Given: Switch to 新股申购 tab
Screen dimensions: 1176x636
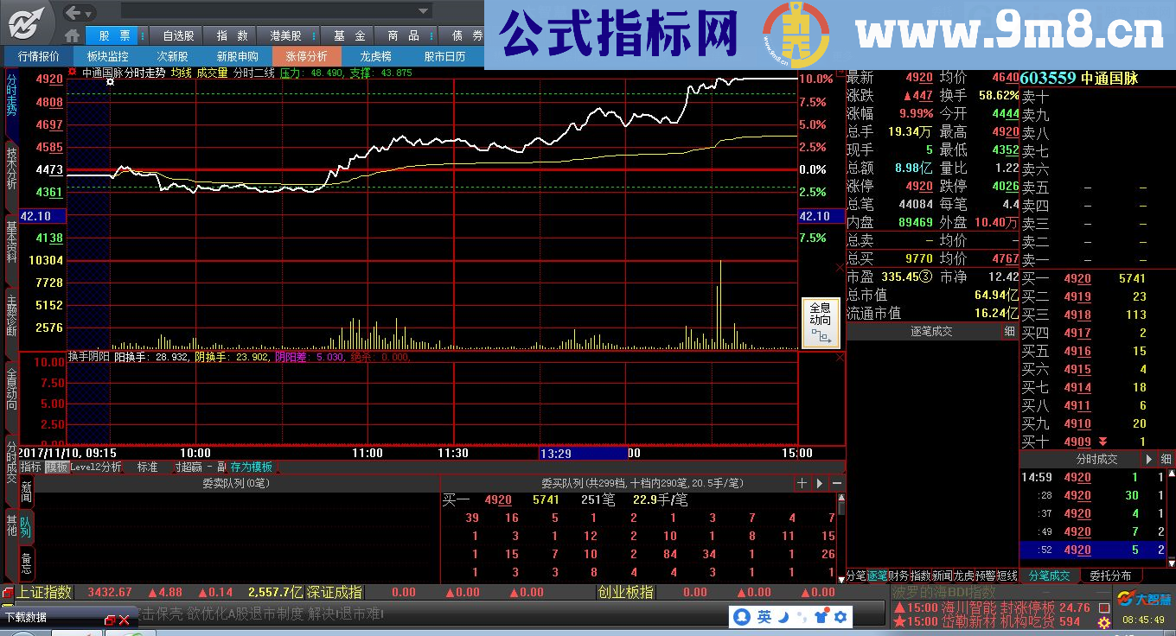Looking at the screenshot, I should tap(237, 56).
